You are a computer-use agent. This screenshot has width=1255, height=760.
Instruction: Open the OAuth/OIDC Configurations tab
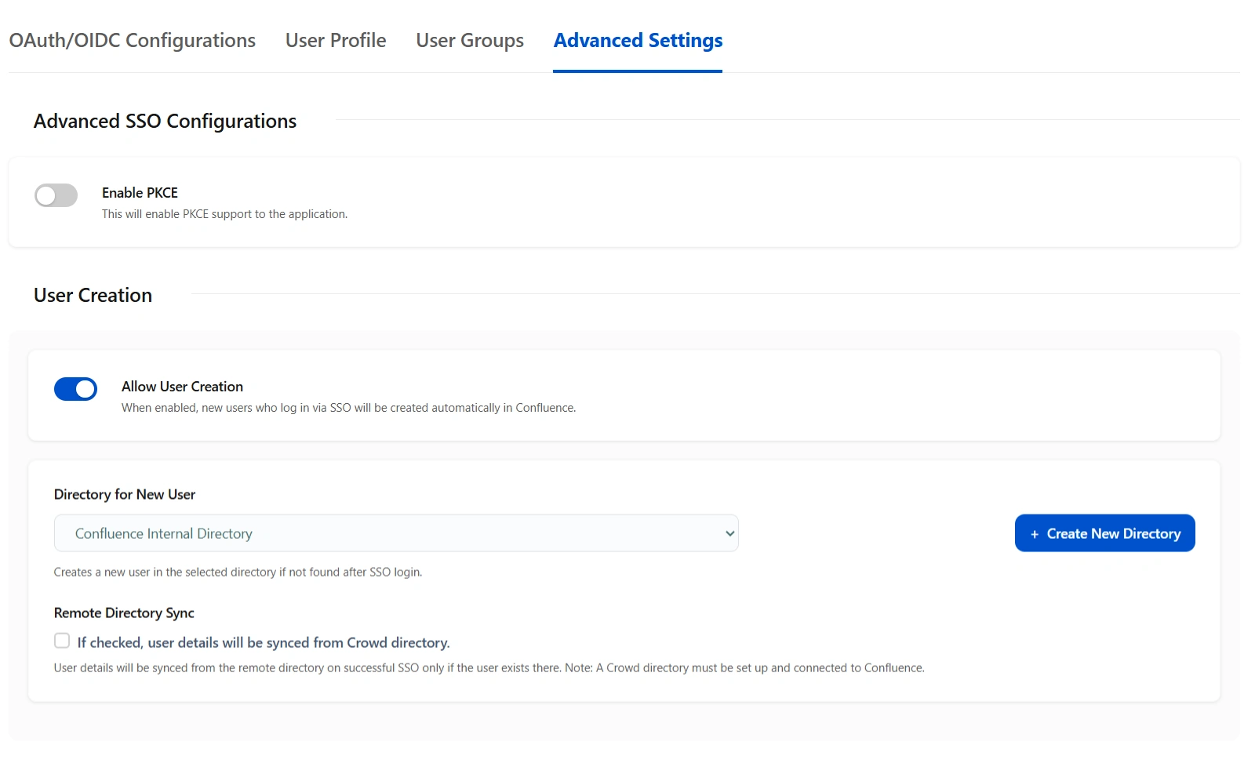[132, 41]
